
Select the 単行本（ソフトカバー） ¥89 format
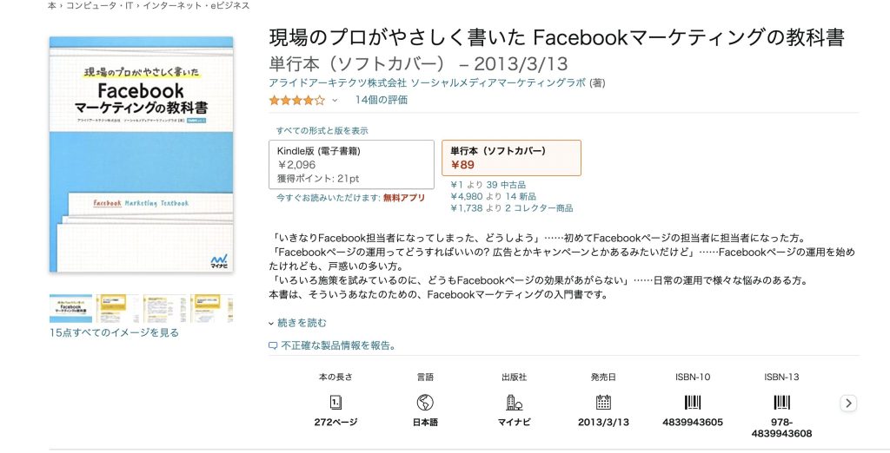[x=511, y=158]
